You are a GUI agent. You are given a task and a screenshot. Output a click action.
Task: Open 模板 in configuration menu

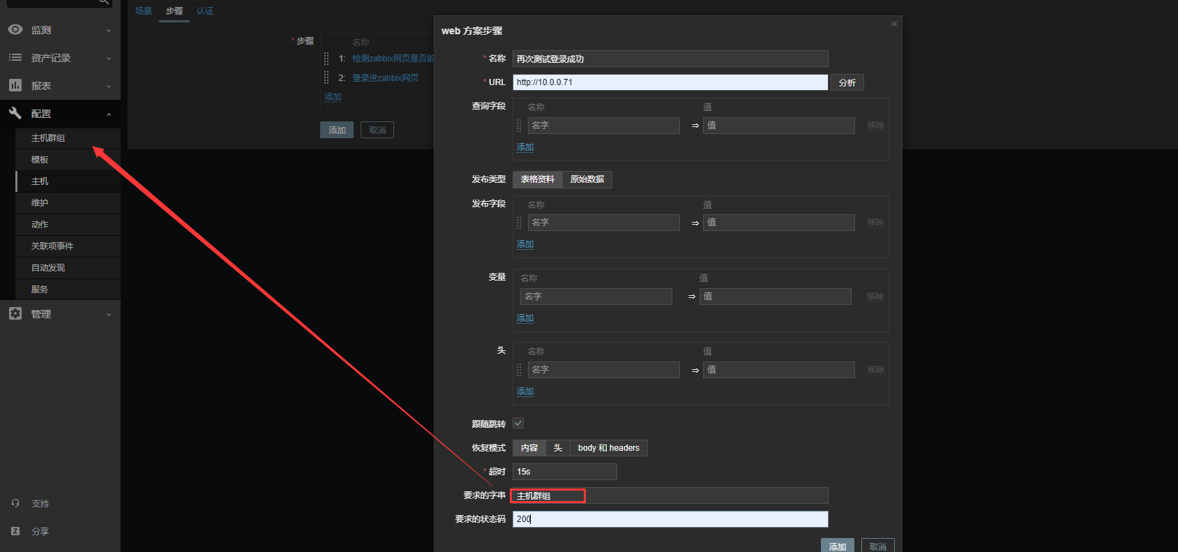click(68, 160)
